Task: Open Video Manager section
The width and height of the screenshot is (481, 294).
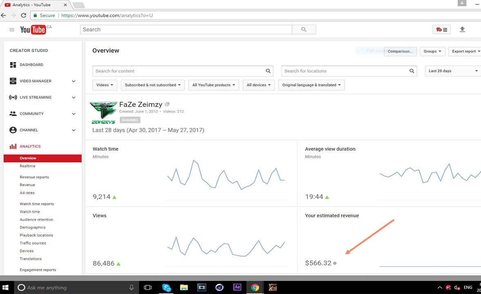Action: pos(35,81)
